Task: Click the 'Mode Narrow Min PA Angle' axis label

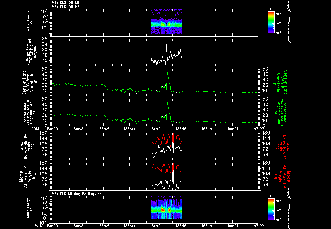Action: pyautogui.click(x=27, y=146)
